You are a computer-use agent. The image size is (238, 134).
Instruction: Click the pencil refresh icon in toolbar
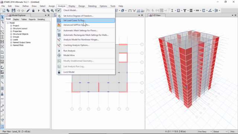pyautogui.click(x=28, y=10)
